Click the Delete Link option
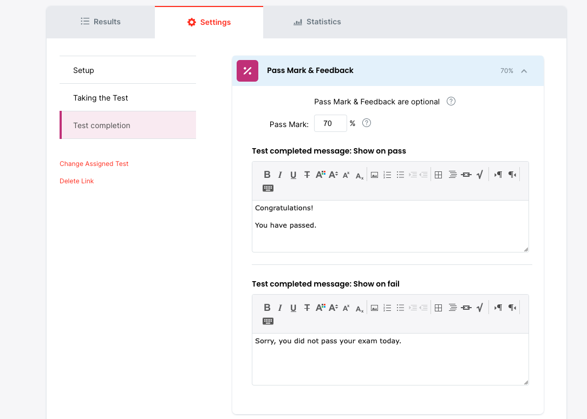 click(77, 181)
